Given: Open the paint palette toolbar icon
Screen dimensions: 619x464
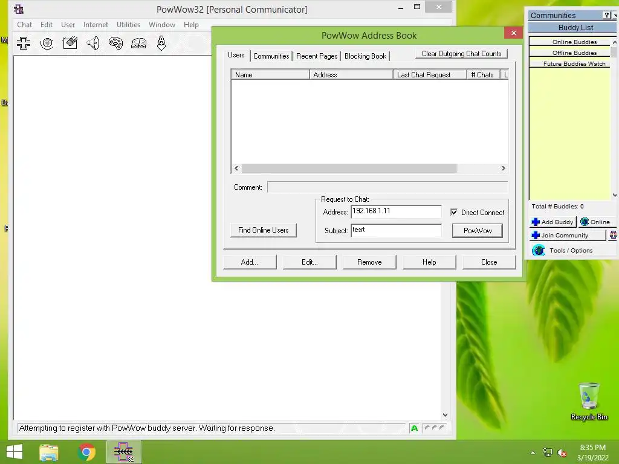Looking at the screenshot, I should click(x=115, y=43).
